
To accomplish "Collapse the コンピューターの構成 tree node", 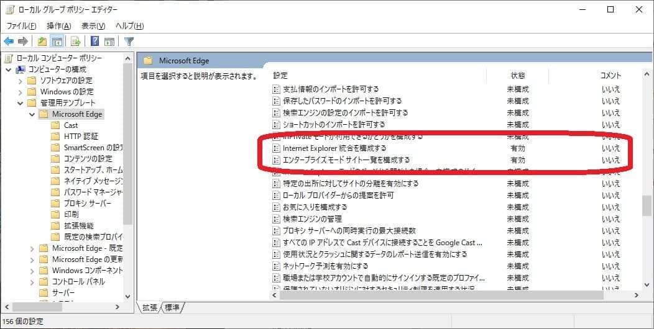I will (8, 70).
